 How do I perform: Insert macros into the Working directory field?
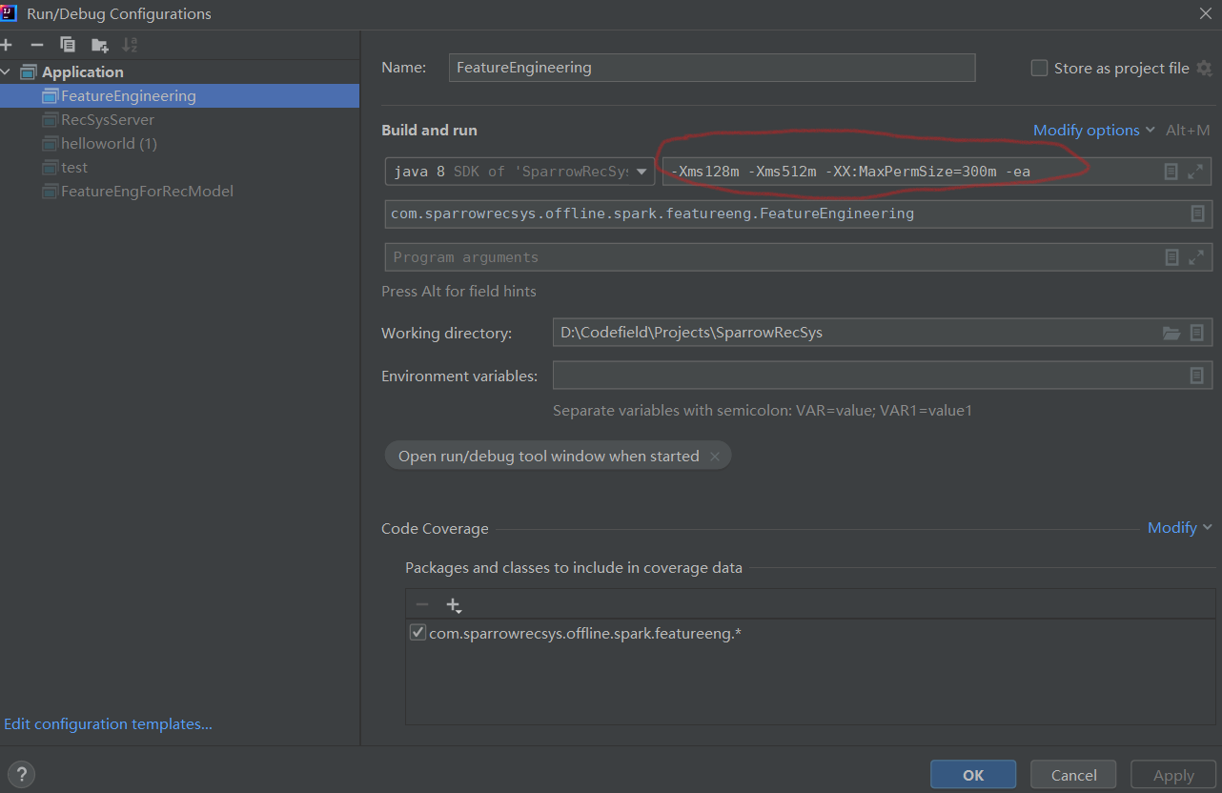1196,333
